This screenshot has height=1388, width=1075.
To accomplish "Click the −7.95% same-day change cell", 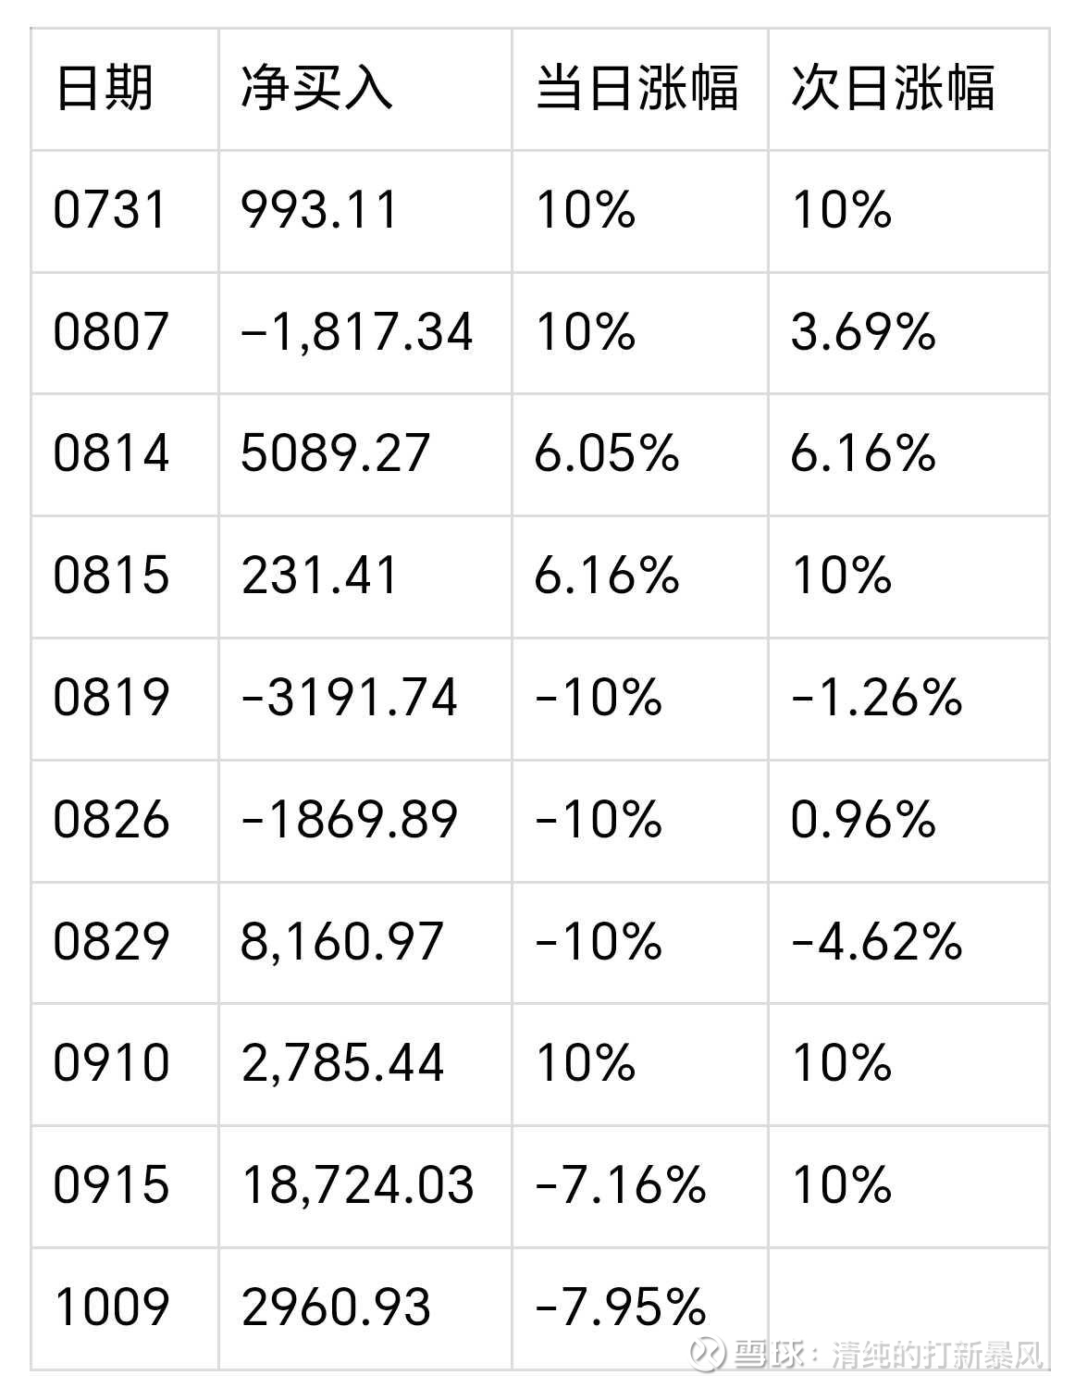I will pos(620,1307).
